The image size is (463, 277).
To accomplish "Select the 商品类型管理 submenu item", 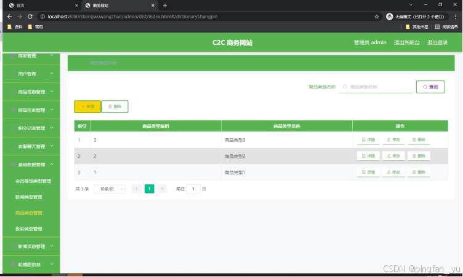I will click(x=29, y=213).
